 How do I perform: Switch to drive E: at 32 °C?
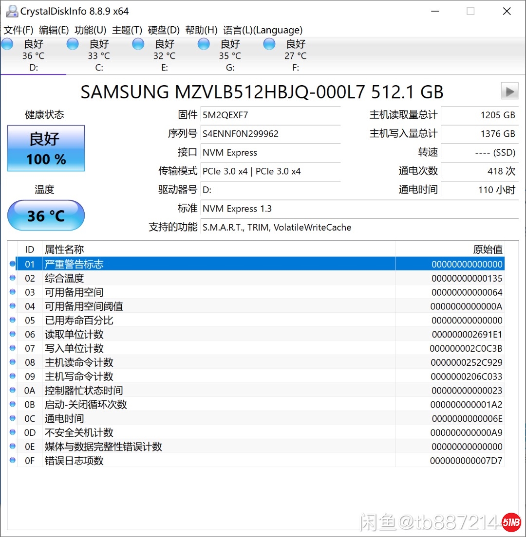tap(164, 55)
